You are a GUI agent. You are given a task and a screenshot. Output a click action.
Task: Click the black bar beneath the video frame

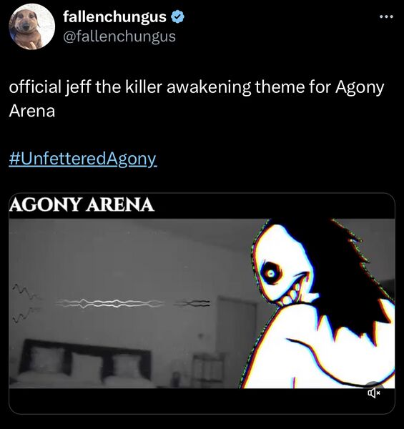pos(202,401)
